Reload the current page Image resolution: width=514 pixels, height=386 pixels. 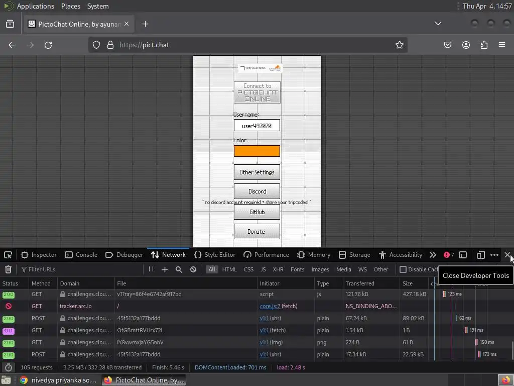click(x=48, y=45)
